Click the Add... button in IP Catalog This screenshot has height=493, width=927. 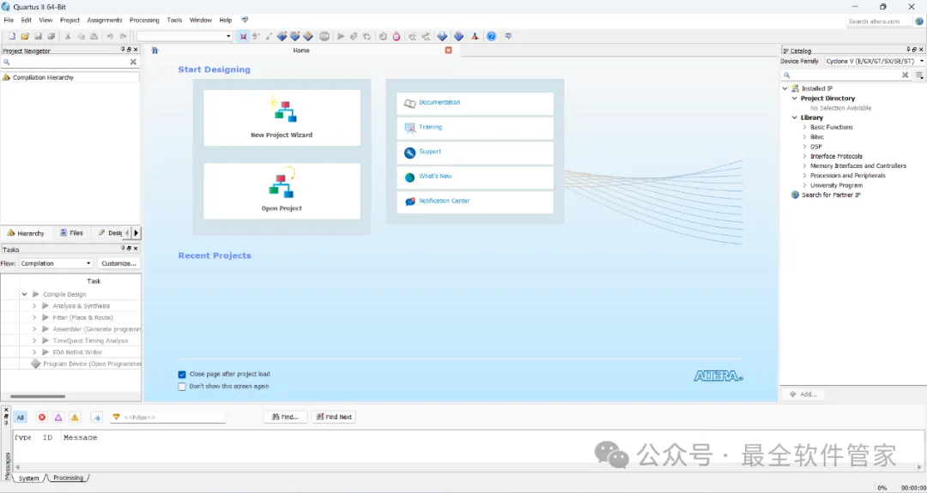point(803,394)
